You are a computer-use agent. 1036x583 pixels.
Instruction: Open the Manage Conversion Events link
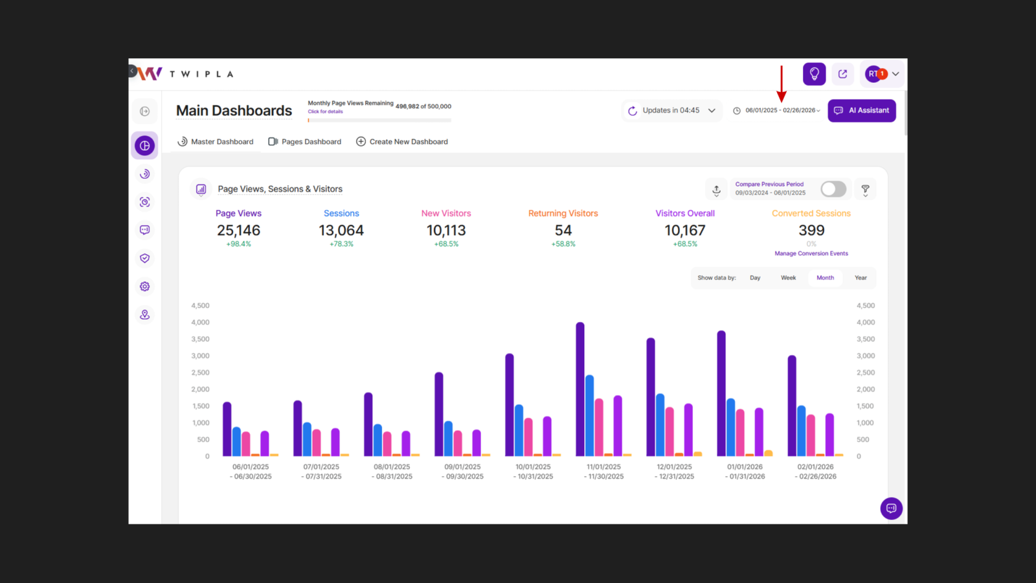point(811,253)
